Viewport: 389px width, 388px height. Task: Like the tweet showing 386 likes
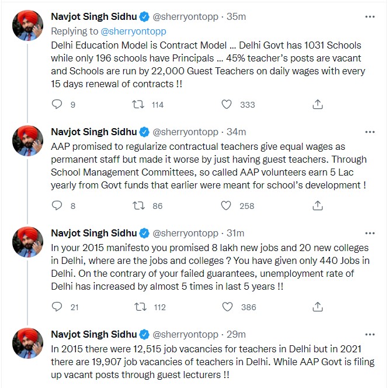coord(227,307)
